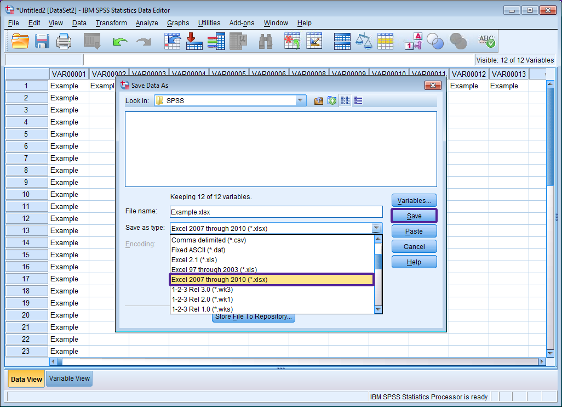Open the Save as type dropdown arrow
562x407 pixels.
376,228
